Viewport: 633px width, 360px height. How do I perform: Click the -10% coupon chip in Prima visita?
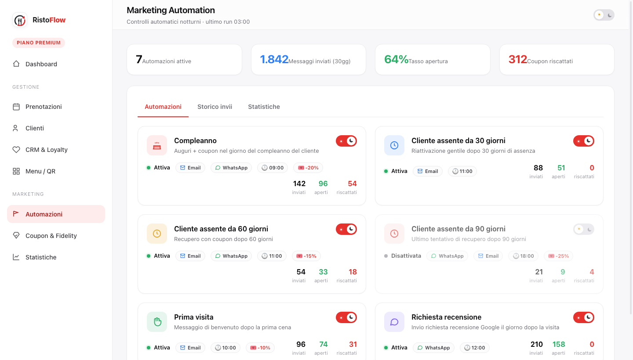pos(260,348)
